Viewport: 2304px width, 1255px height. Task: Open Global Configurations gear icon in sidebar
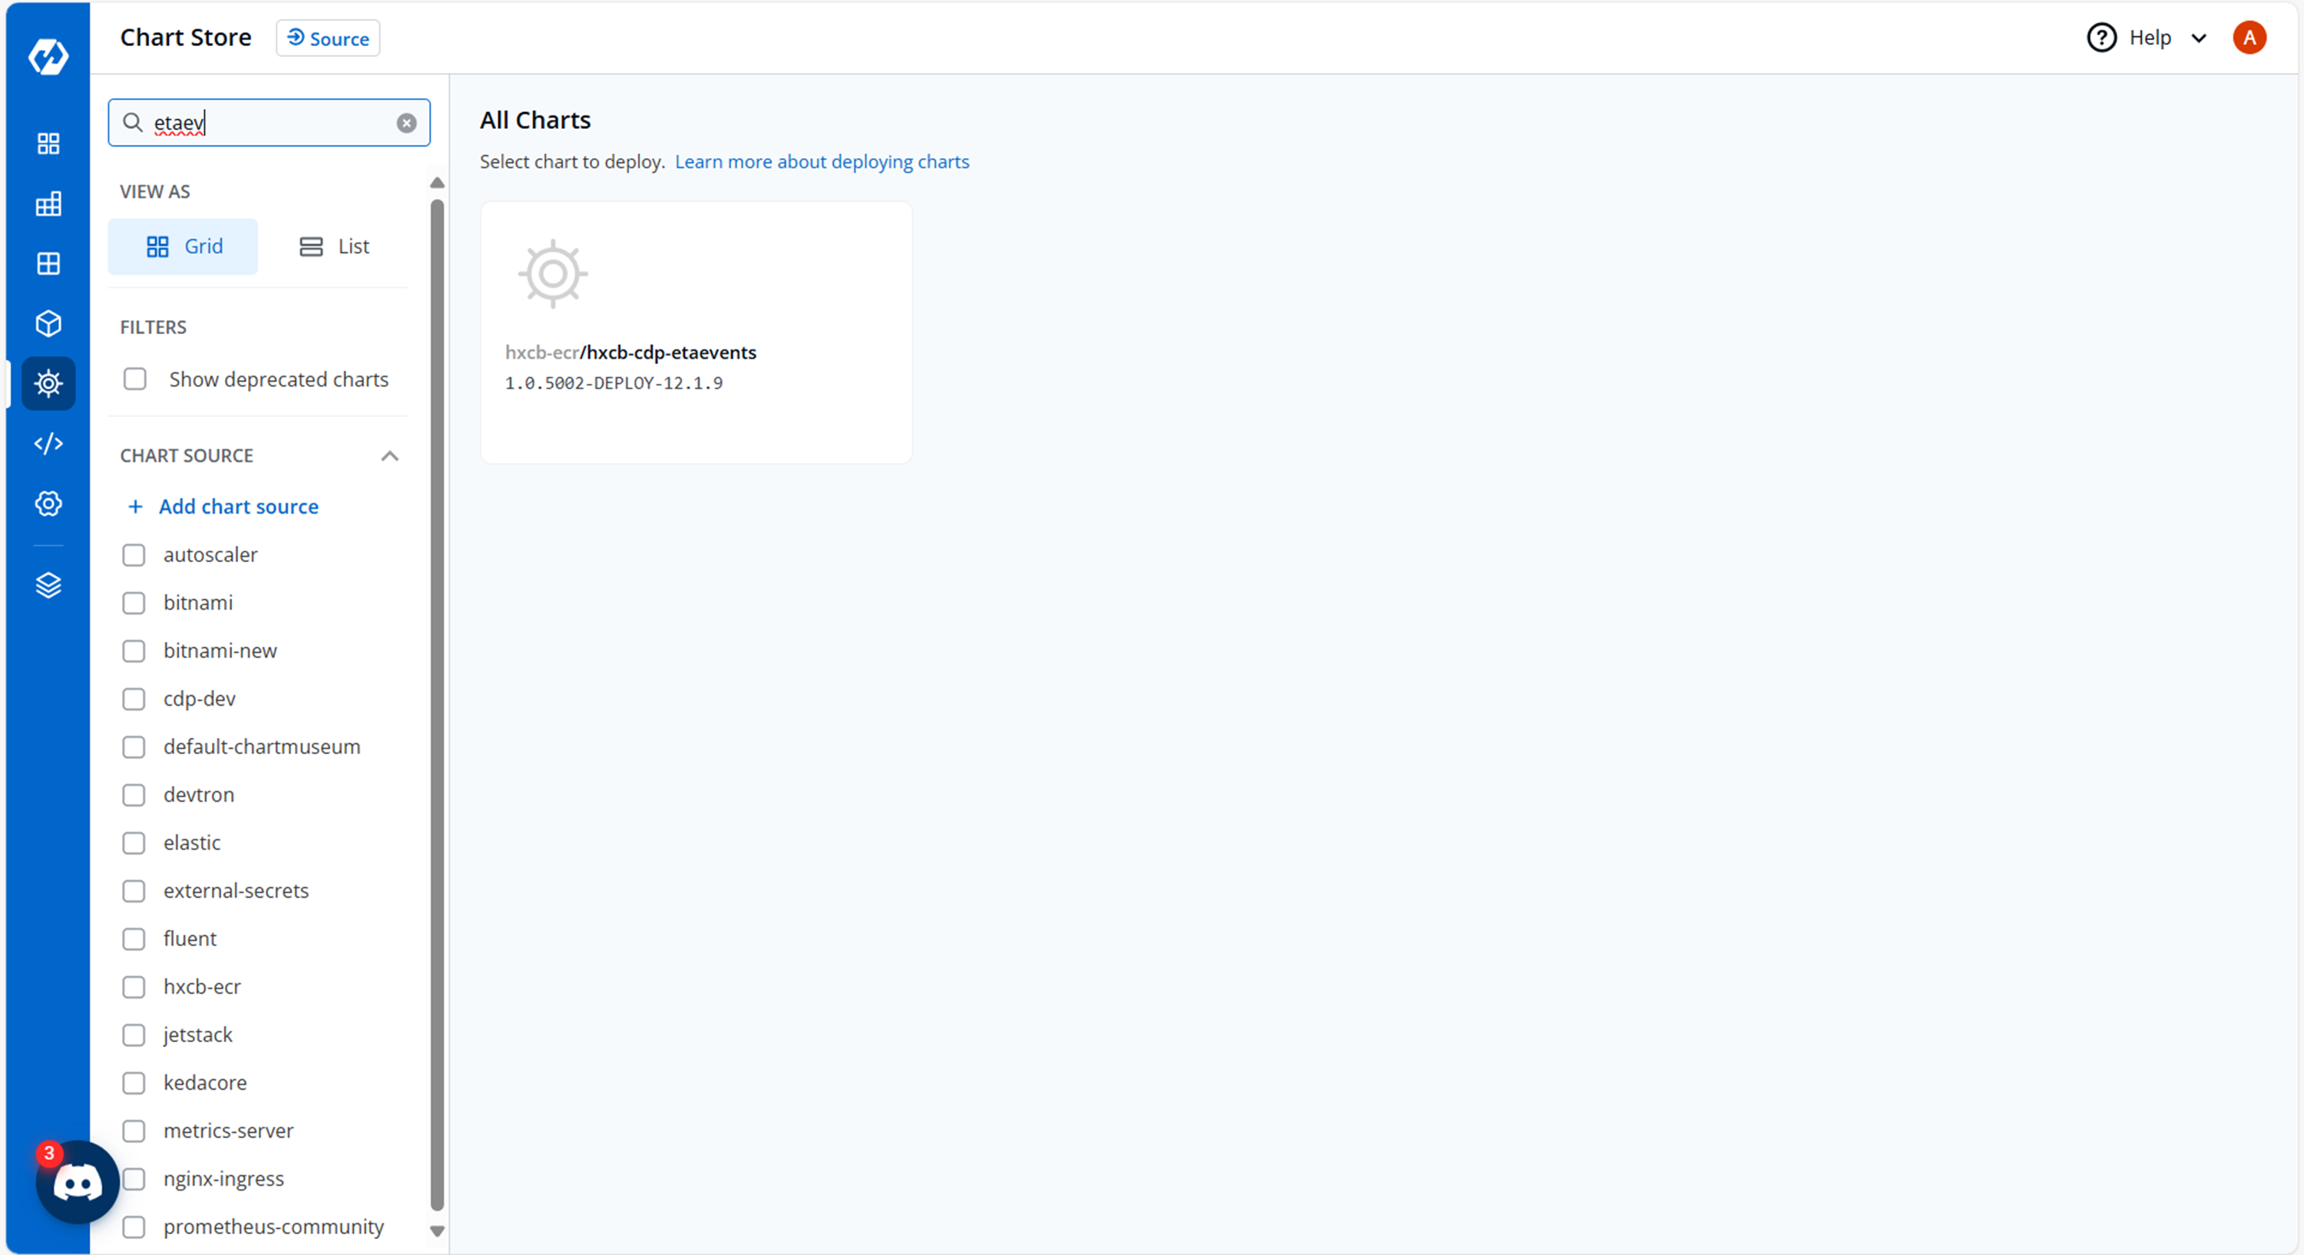coord(48,504)
